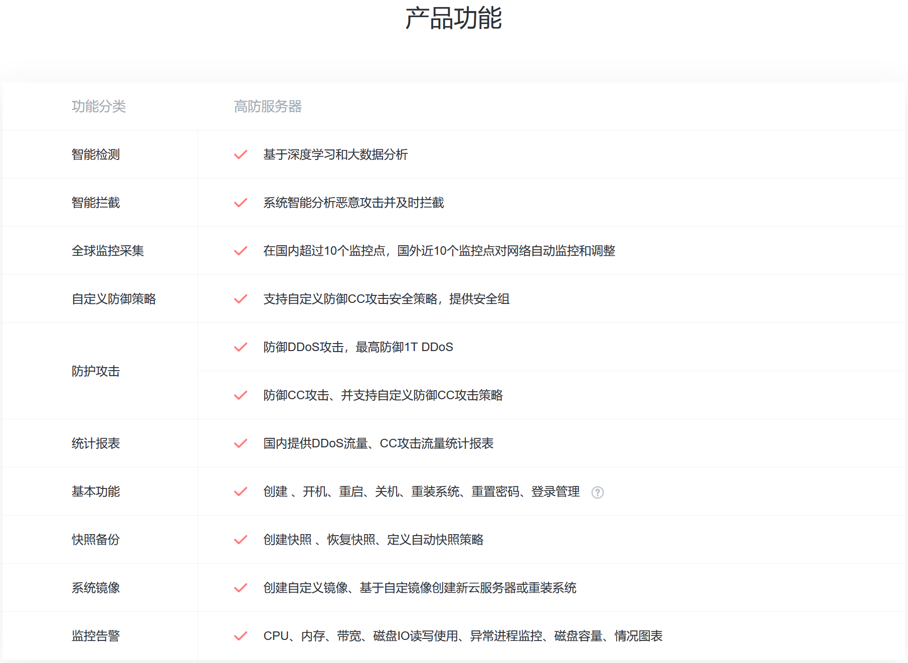Click the 高防服务器 column header
The height and width of the screenshot is (663, 908).
click(268, 106)
